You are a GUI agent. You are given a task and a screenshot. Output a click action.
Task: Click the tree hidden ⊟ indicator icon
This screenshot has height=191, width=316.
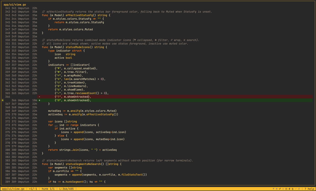click(x=286, y=189)
